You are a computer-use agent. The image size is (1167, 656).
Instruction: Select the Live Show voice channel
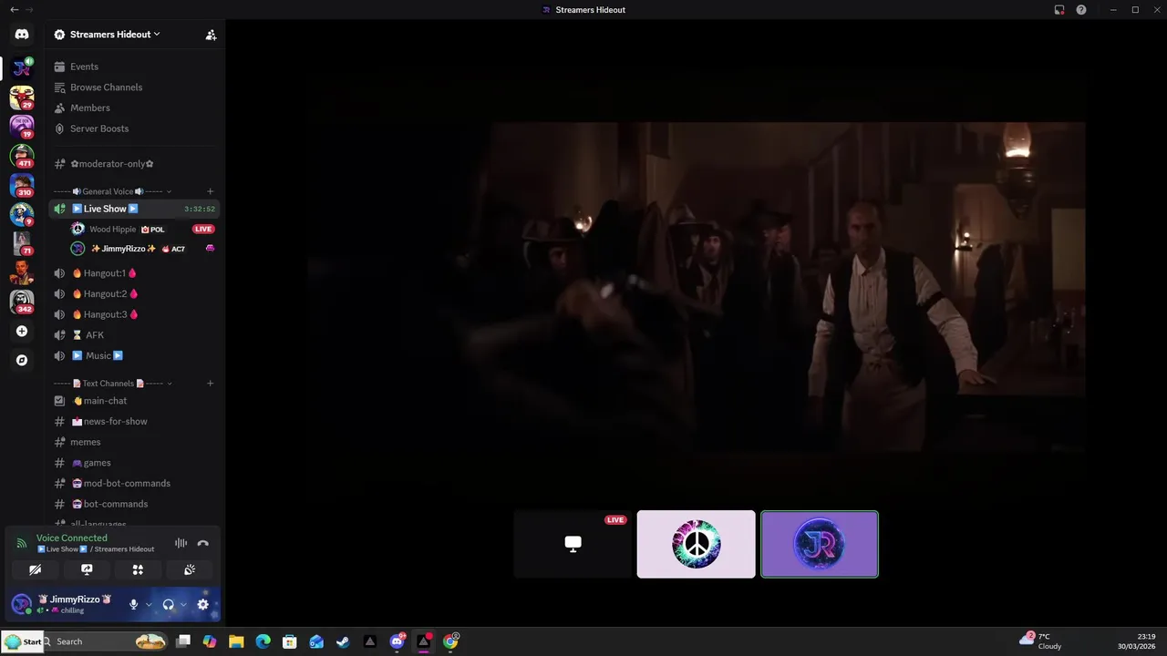pyautogui.click(x=135, y=209)
